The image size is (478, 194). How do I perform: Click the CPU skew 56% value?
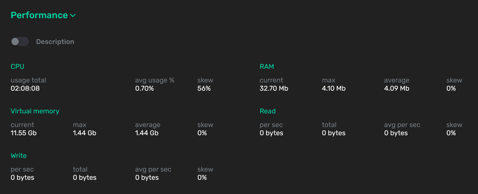point(204,89)
